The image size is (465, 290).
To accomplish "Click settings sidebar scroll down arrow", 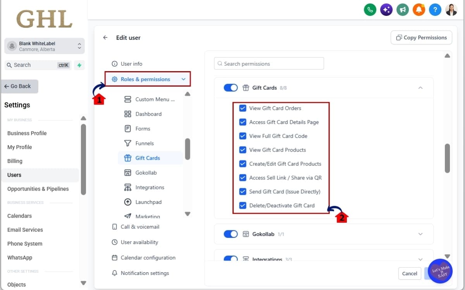I will click(x=83, y=283).
